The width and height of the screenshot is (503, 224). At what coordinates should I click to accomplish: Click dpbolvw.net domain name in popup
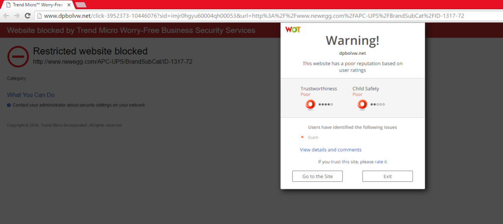click(353, 53)
